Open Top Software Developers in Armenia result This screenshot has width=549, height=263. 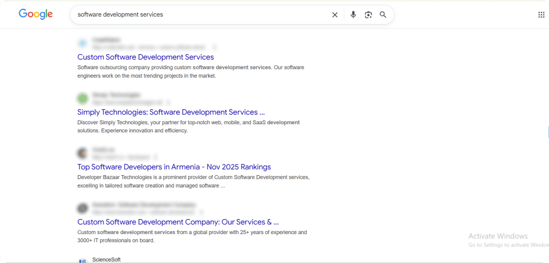click(174, 167)
